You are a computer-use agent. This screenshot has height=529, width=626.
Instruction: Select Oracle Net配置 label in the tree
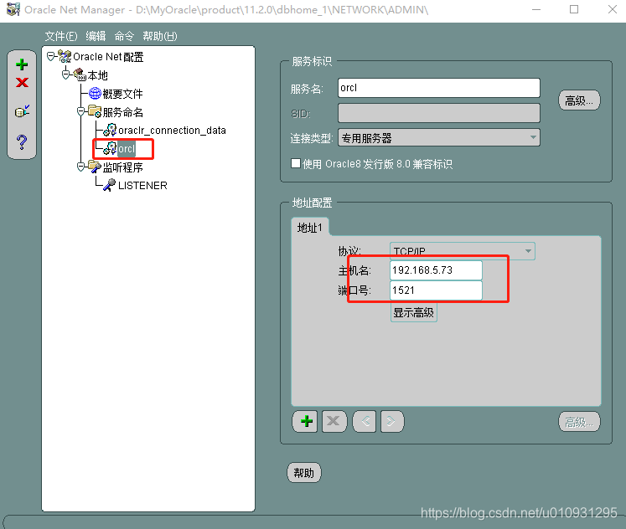pyautogui.click(x=108, y=57)
